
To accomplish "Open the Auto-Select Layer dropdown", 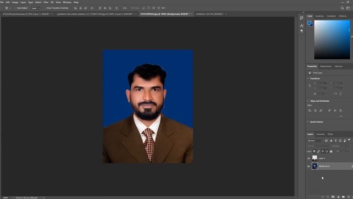I will pyautogui.click(x=35, y=8).
